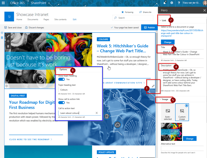Go to Documents in site navigation
Screen dimensions: 207x158
[33, 19]
